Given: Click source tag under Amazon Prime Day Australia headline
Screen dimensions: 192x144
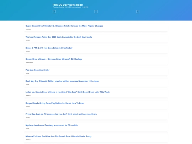Looking at the screenshot, I should click(x=28, y=40).
